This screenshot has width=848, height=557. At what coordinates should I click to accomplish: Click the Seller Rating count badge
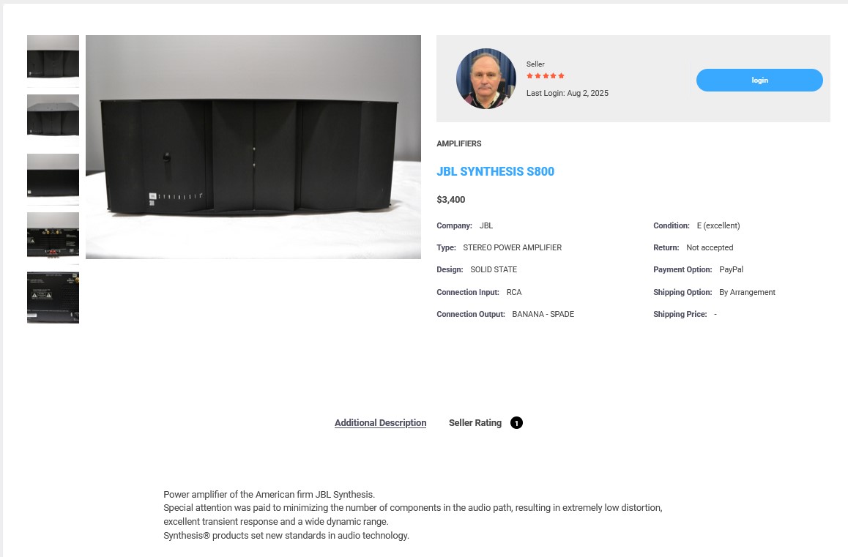[x=516, y=423]
